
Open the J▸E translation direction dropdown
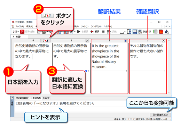pos(16,31)
